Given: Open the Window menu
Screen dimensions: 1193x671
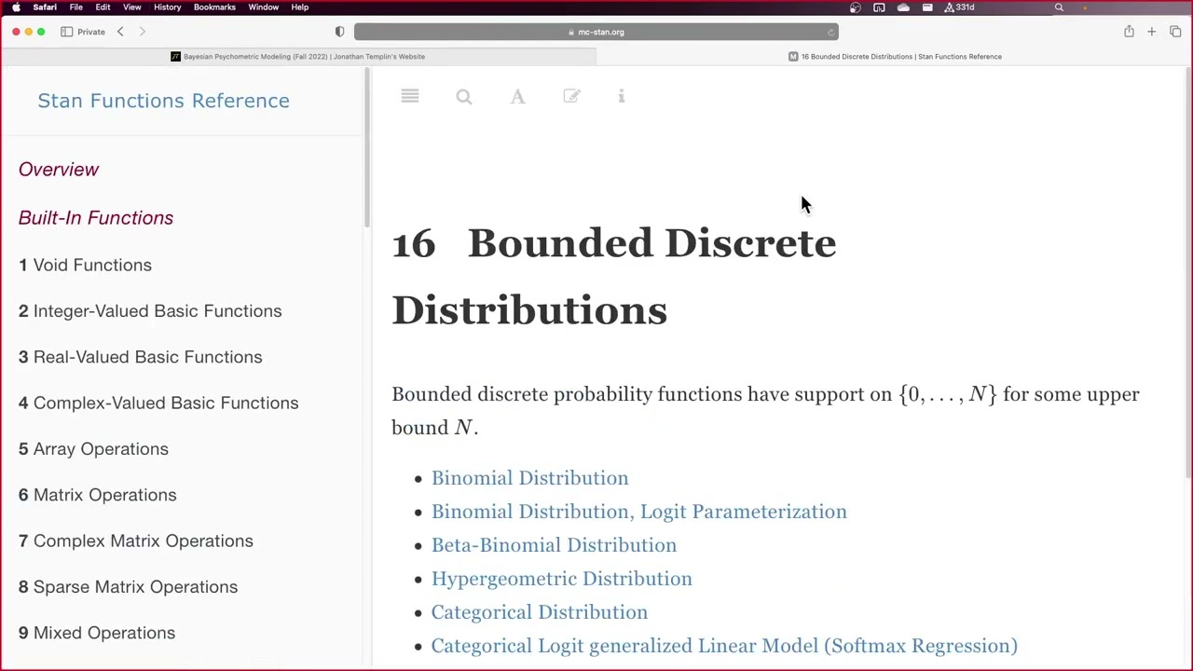Looking at the screenshot, I should pos(264,7).
